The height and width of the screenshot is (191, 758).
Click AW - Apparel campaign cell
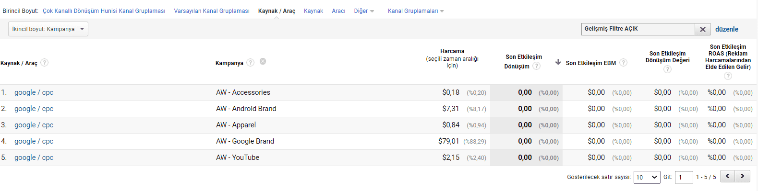coord(236,125)
